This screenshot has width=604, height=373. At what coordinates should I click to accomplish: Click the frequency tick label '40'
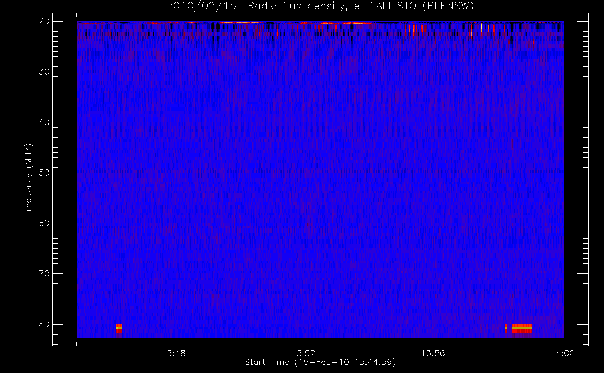pyautogui.click(x=44, y=122)
